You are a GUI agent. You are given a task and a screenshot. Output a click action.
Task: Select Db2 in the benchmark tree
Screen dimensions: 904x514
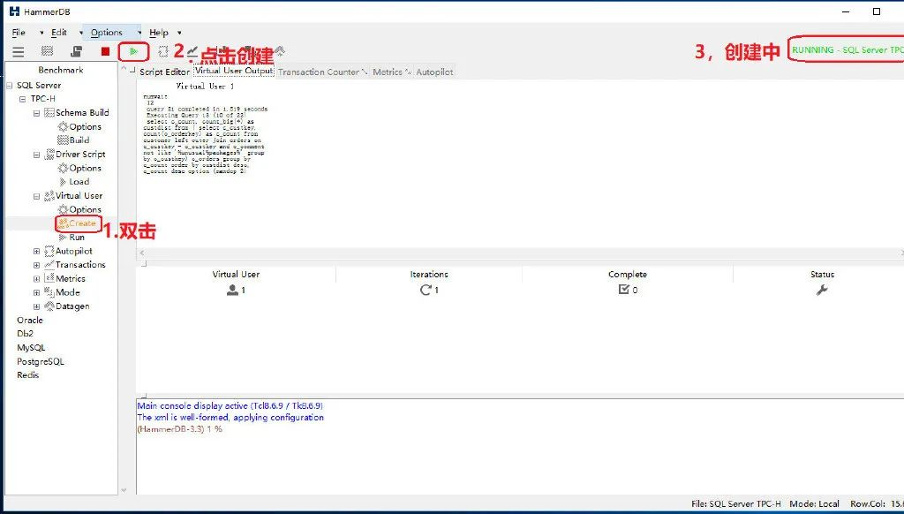coord(26,334)
